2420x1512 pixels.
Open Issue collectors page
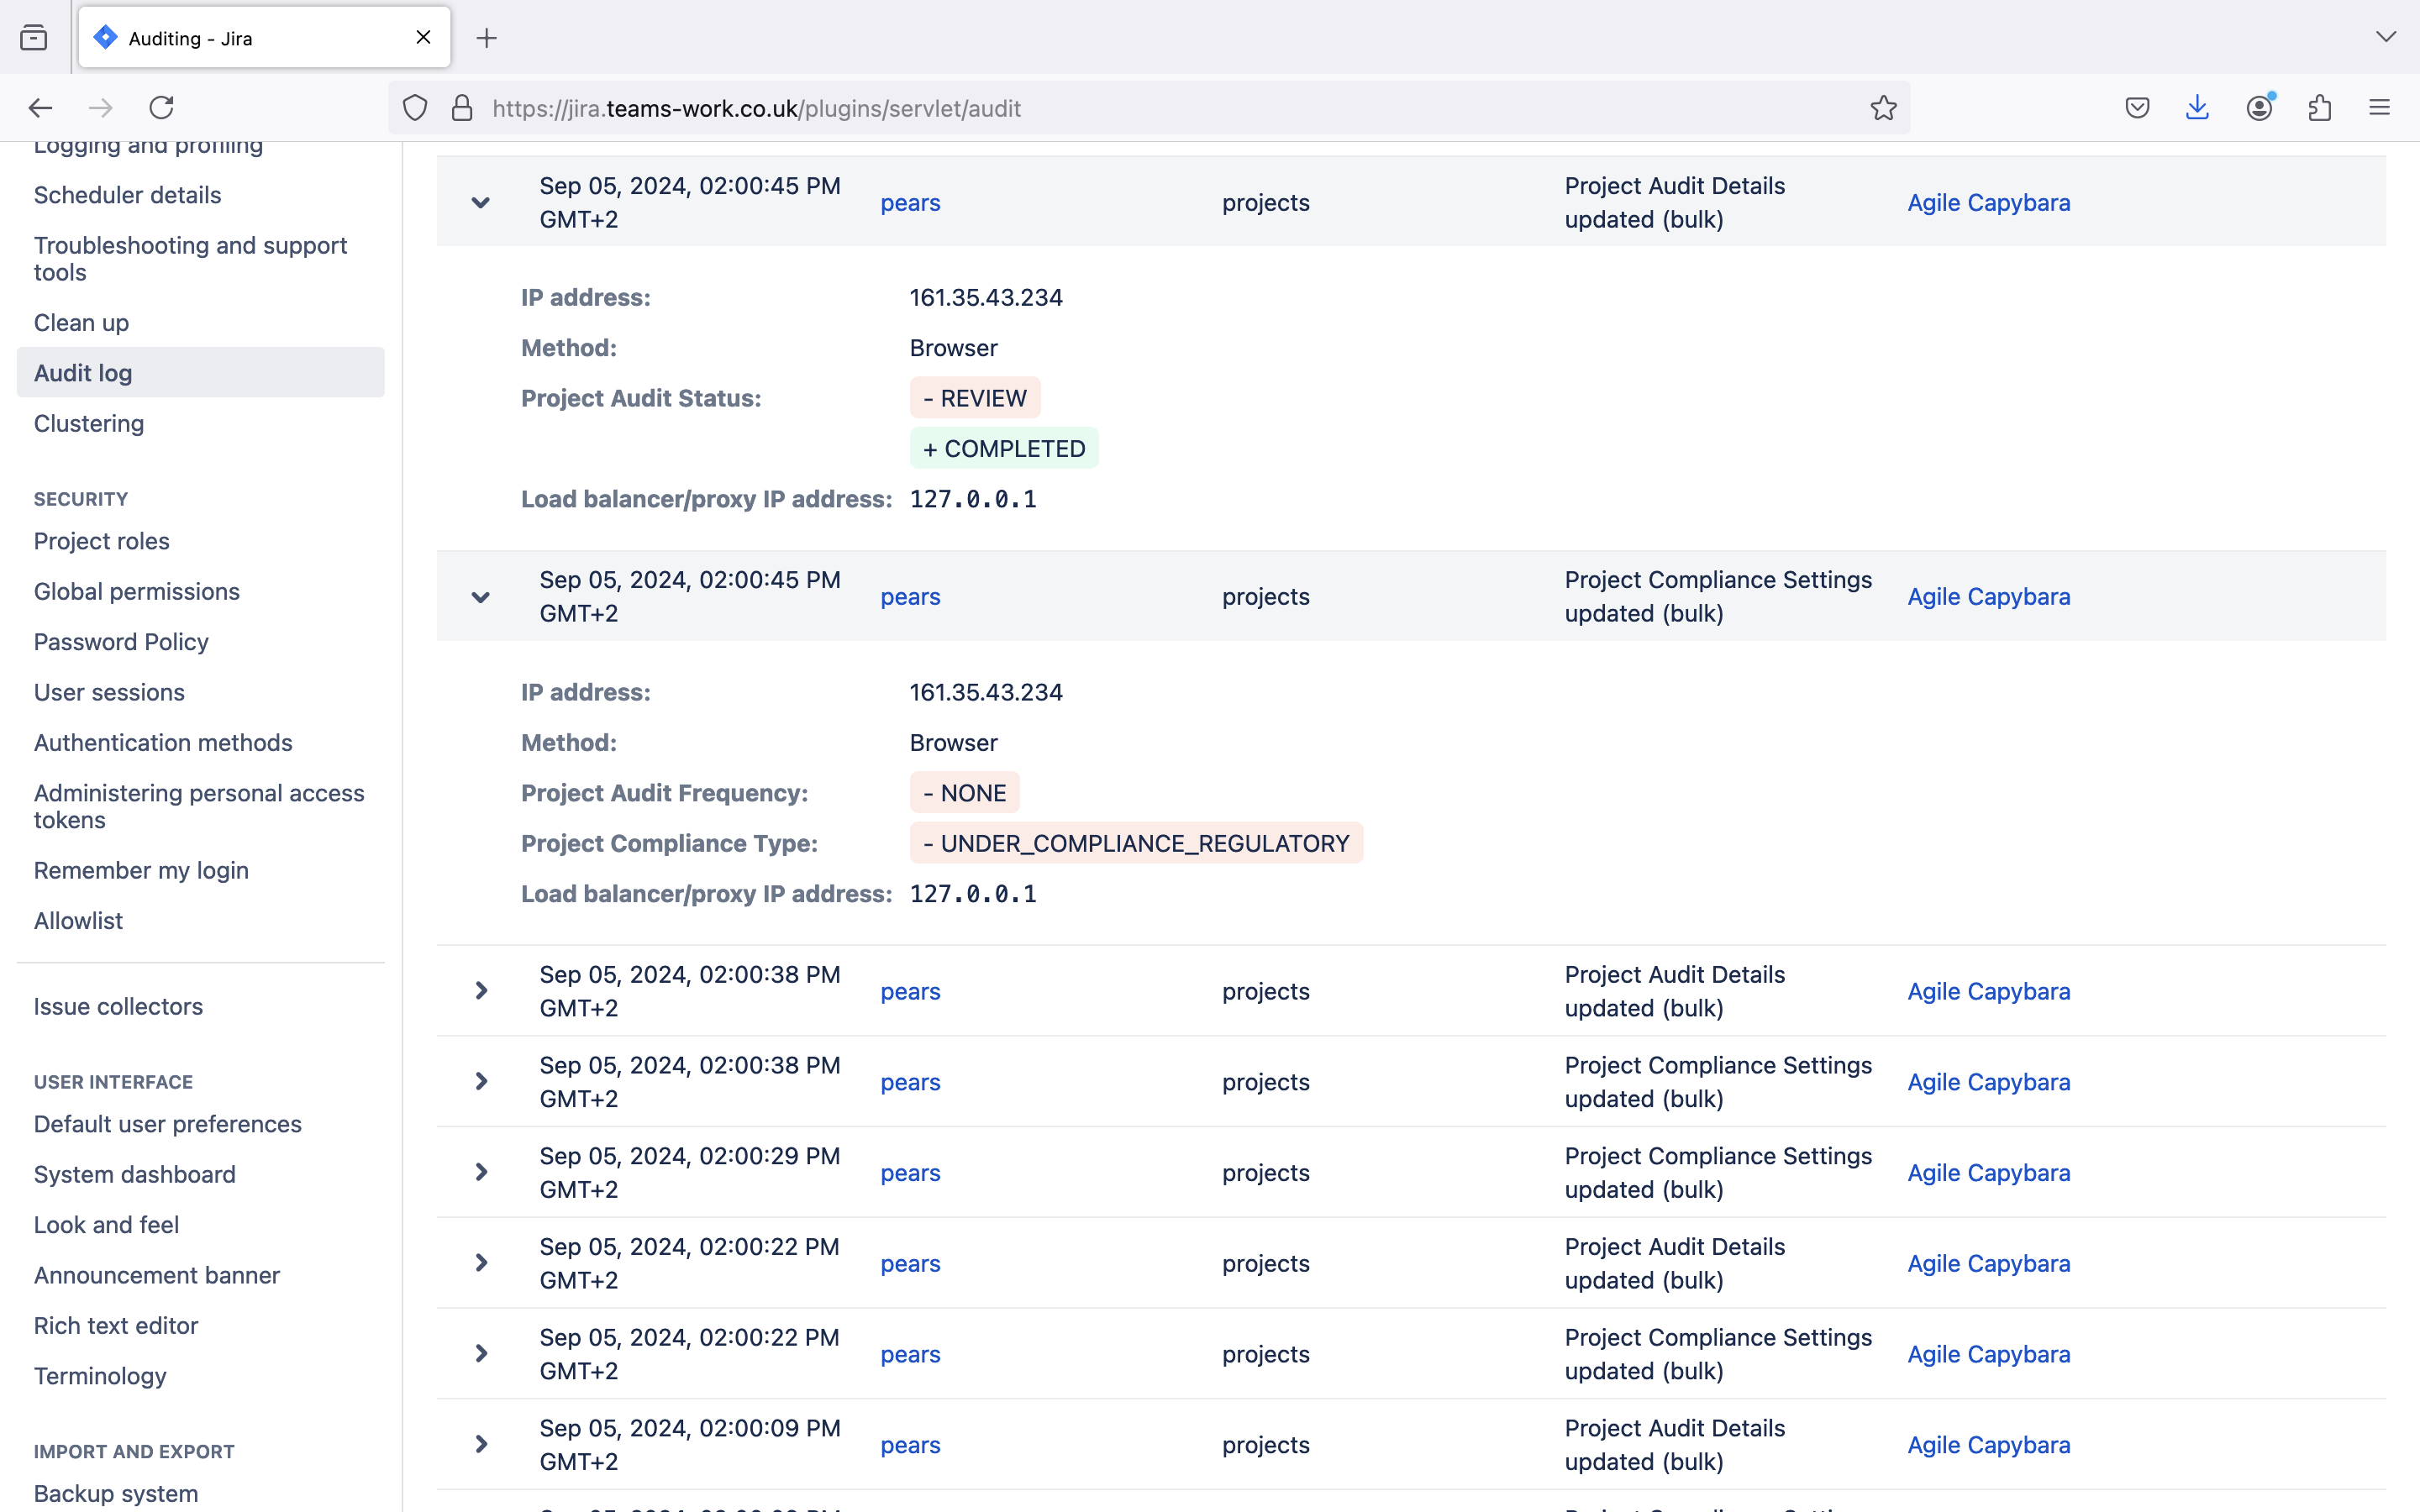118,1007
